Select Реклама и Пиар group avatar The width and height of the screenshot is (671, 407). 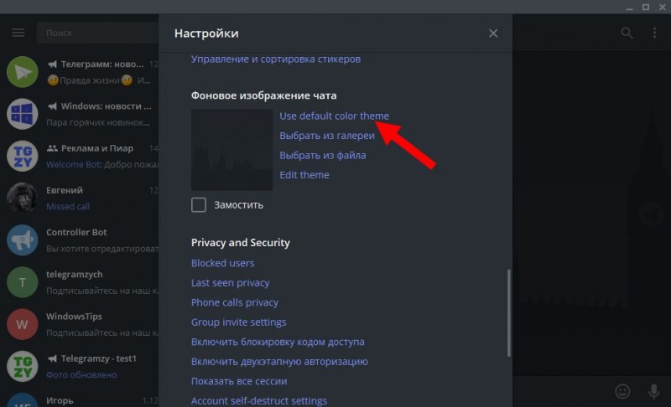point(23,156)
